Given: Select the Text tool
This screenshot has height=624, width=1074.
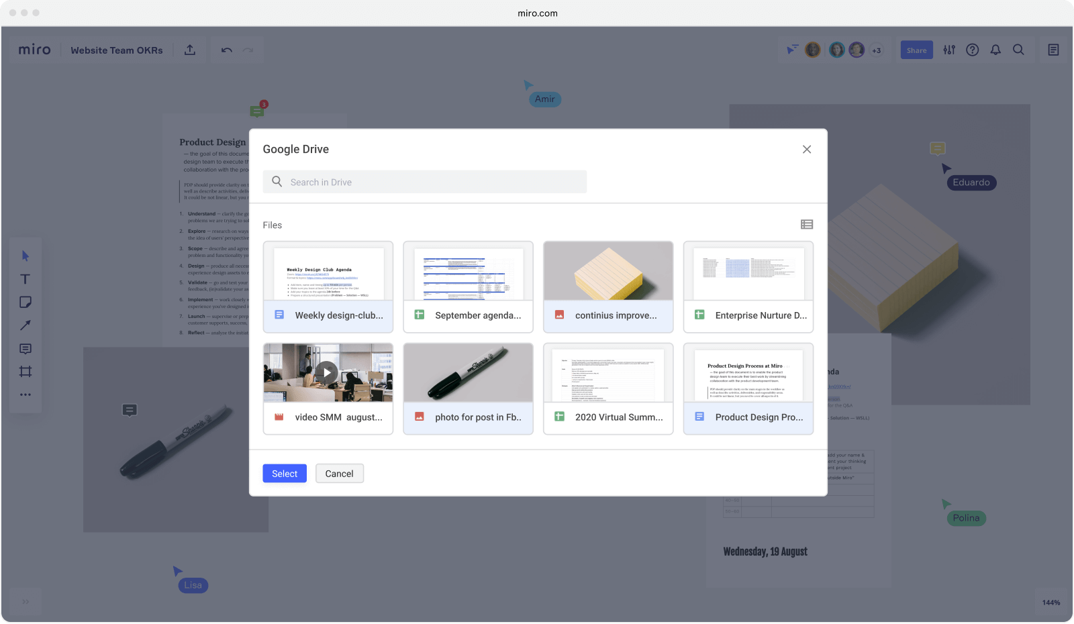Looking at the screenshot, I should [26, 279].
